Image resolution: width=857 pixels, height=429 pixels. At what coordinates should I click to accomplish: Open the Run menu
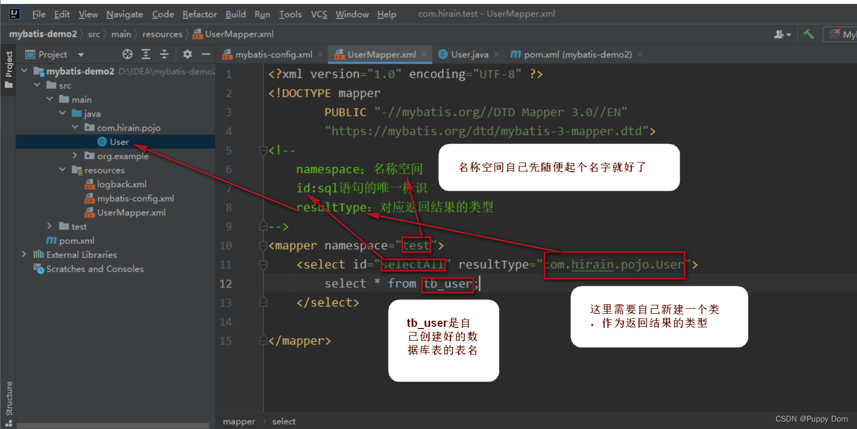point(262,14)
